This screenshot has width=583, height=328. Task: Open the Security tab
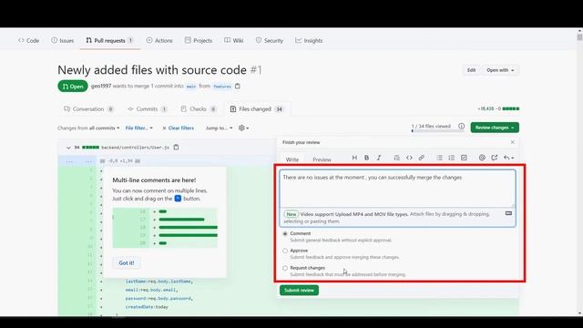[x=270, y=40]
